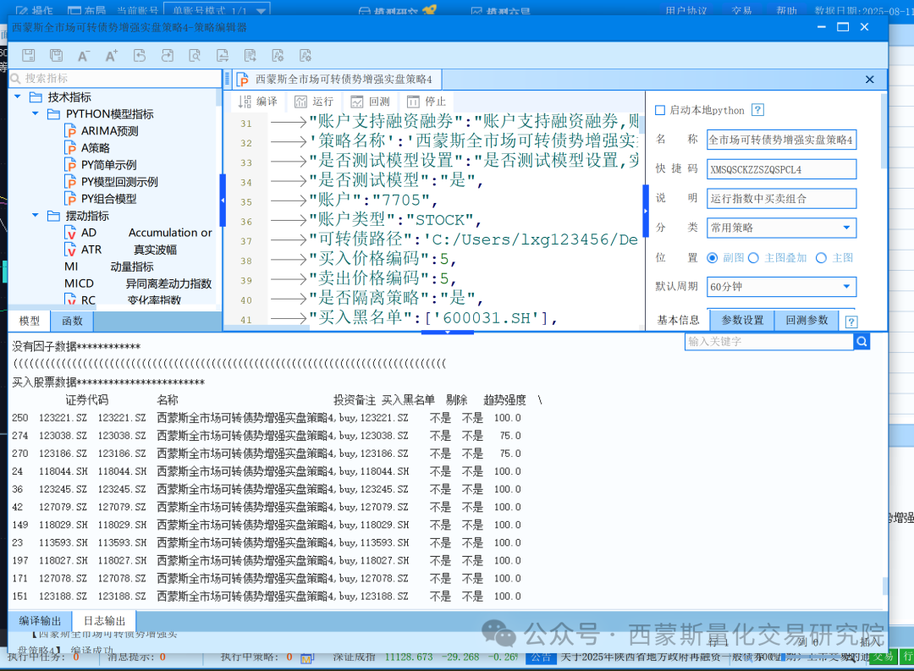Switch to 日志输出 tab
The width and height of the screenshot is (914, 671).
pos(104,620)
